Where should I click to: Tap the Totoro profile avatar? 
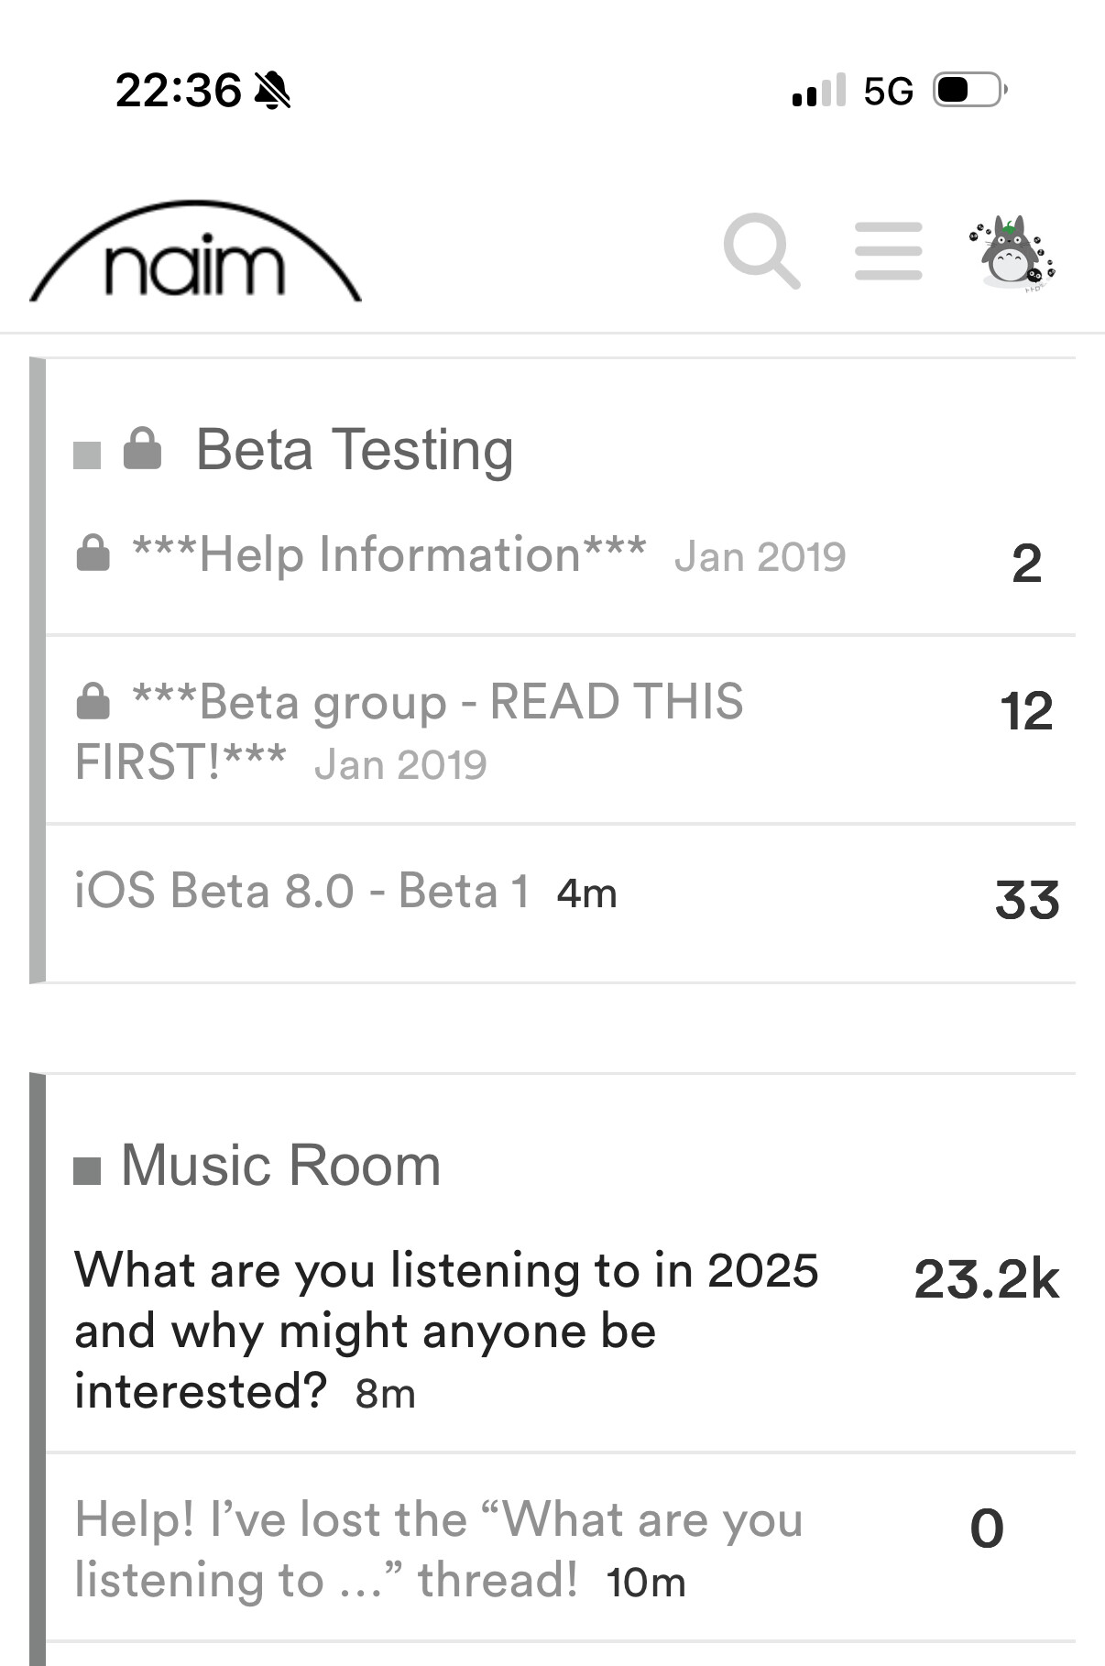1012,253
